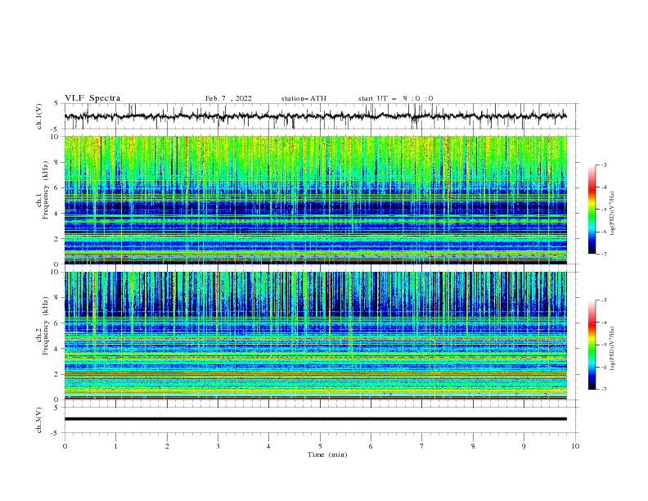Click the "-3" label on upper color bar
The image size is (648, 501).
603,165
